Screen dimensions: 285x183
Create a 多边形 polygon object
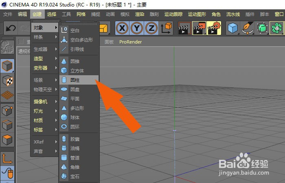coord(79,108)
